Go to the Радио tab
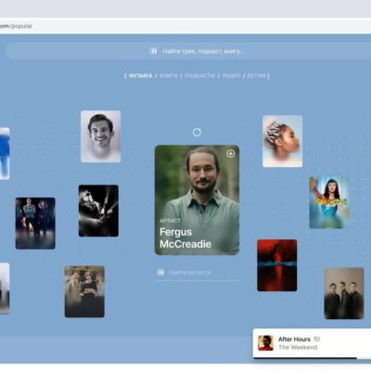Image resolution: width=371 pixels, height=371 pixels. [231, 75]
